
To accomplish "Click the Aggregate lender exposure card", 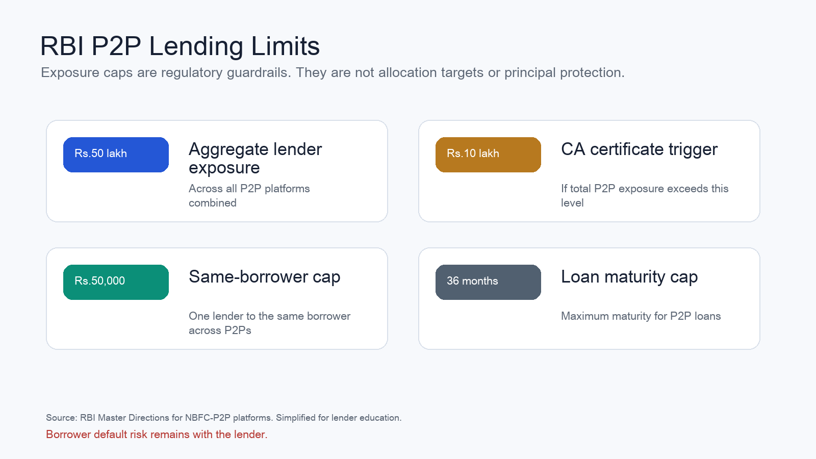I will click(217, 171).
